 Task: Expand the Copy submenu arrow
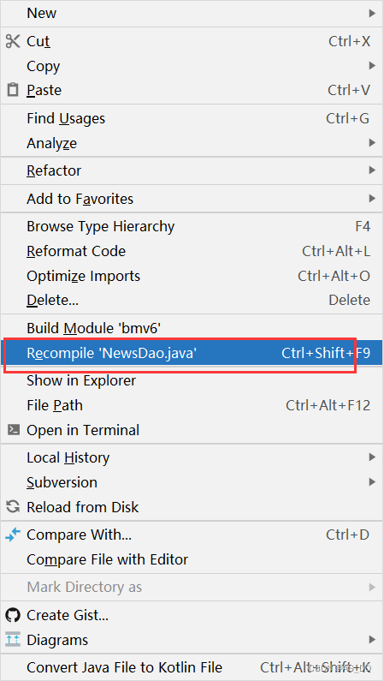pos(372,66)
